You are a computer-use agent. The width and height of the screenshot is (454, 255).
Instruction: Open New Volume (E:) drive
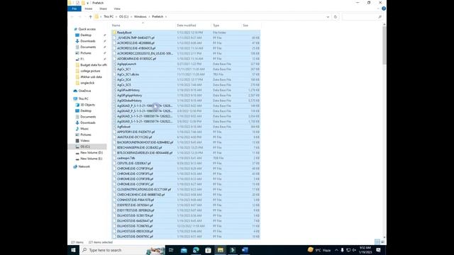(92, 159)
